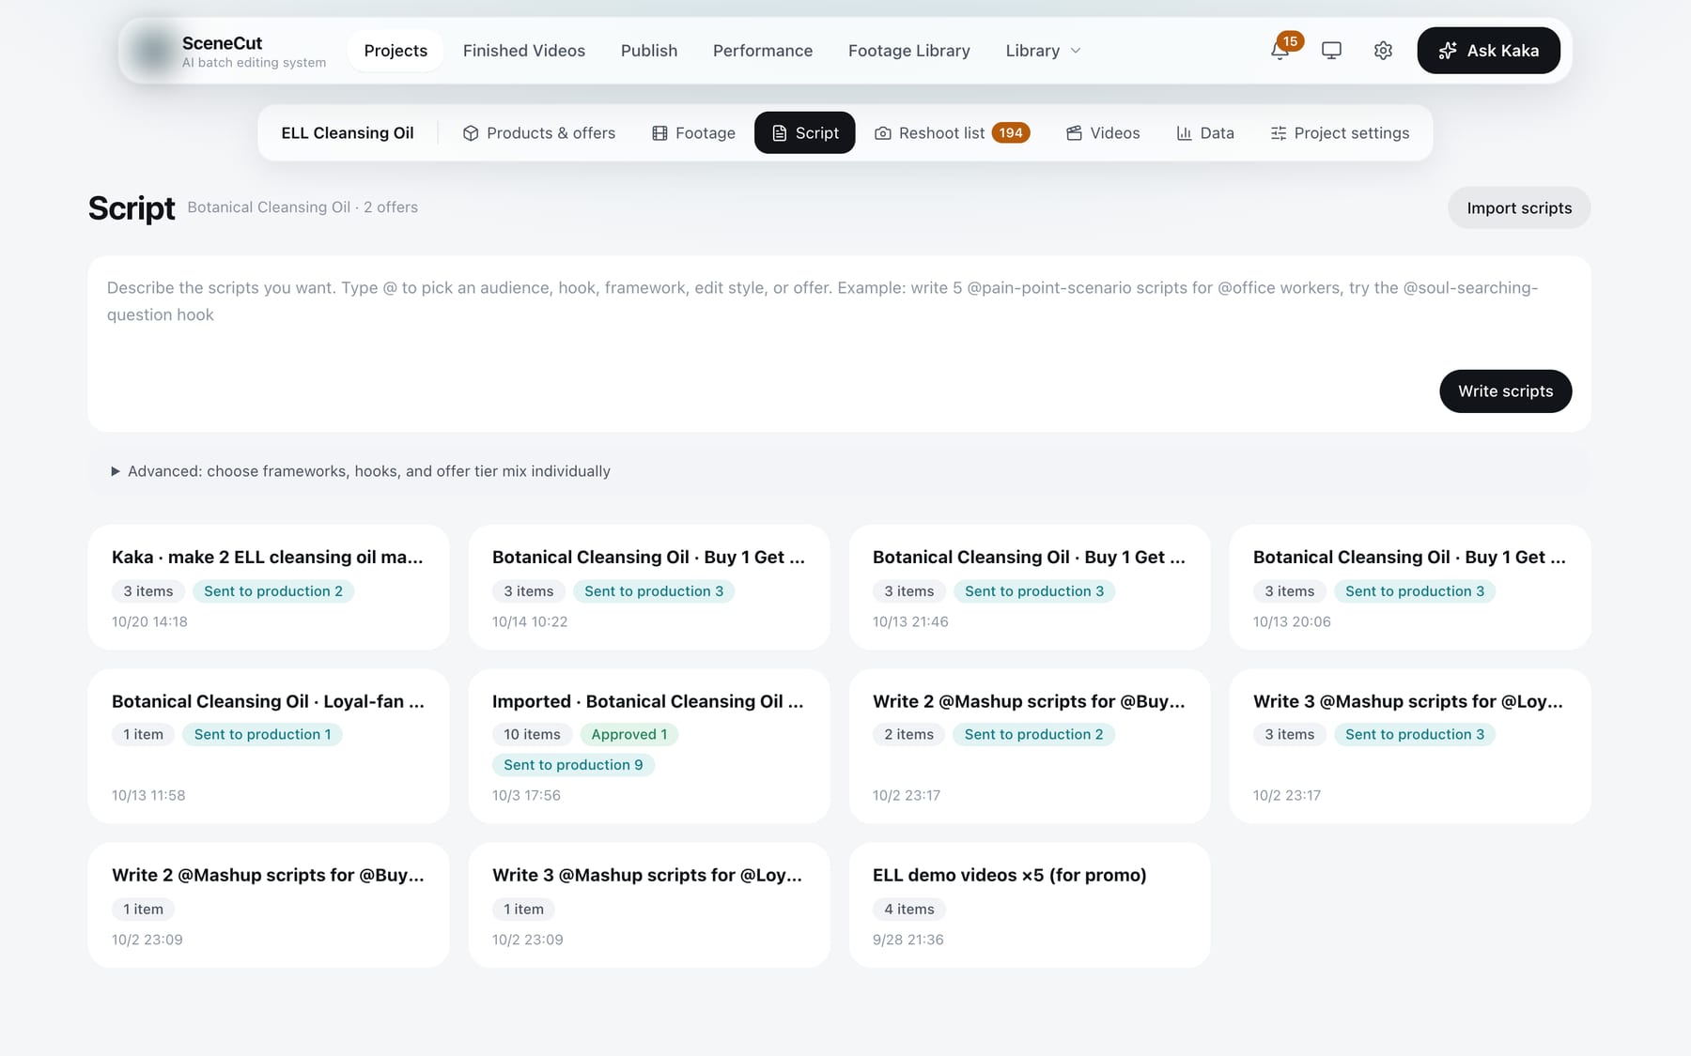The image size is (1691, 1056).
Task: Open the Botanical Cleansing Oil card dated 10/14 10:22
Action: (649, 588)
